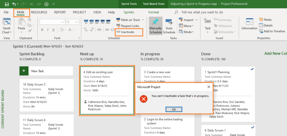The image size is (287, 136).
Task: Click the Paste clipboard button
Action: point(21,25)
